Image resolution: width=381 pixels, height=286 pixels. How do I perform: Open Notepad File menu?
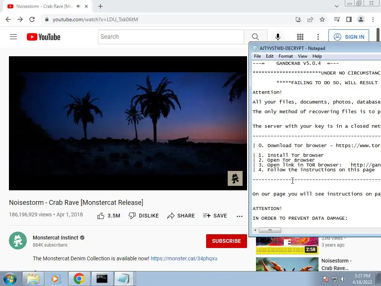pyautogui.click(x=257, y=56)
